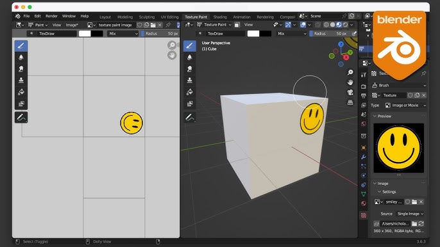Click the camera view icon in viewport

click(350, 92)
